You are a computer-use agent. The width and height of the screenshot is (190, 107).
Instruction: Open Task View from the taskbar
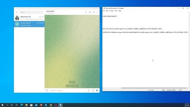(17, 105)
